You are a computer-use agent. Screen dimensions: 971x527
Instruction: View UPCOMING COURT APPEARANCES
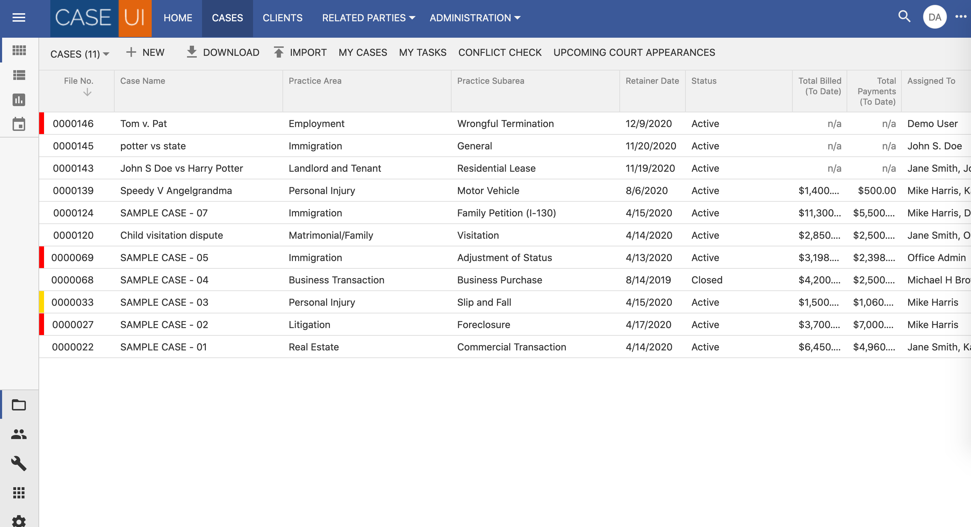point(634,52)
